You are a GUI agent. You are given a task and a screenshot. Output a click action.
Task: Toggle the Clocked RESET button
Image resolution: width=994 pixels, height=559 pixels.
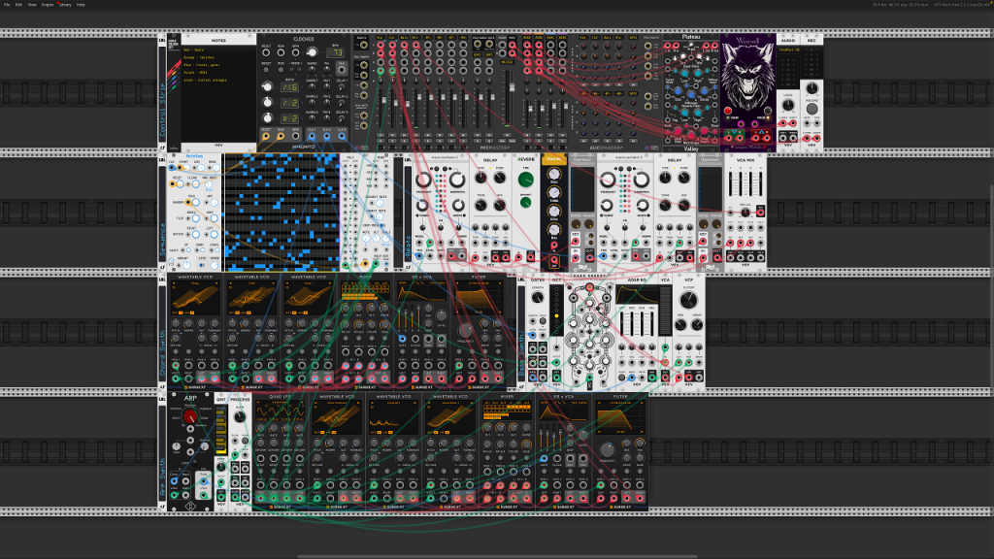(x=266, y=70)
